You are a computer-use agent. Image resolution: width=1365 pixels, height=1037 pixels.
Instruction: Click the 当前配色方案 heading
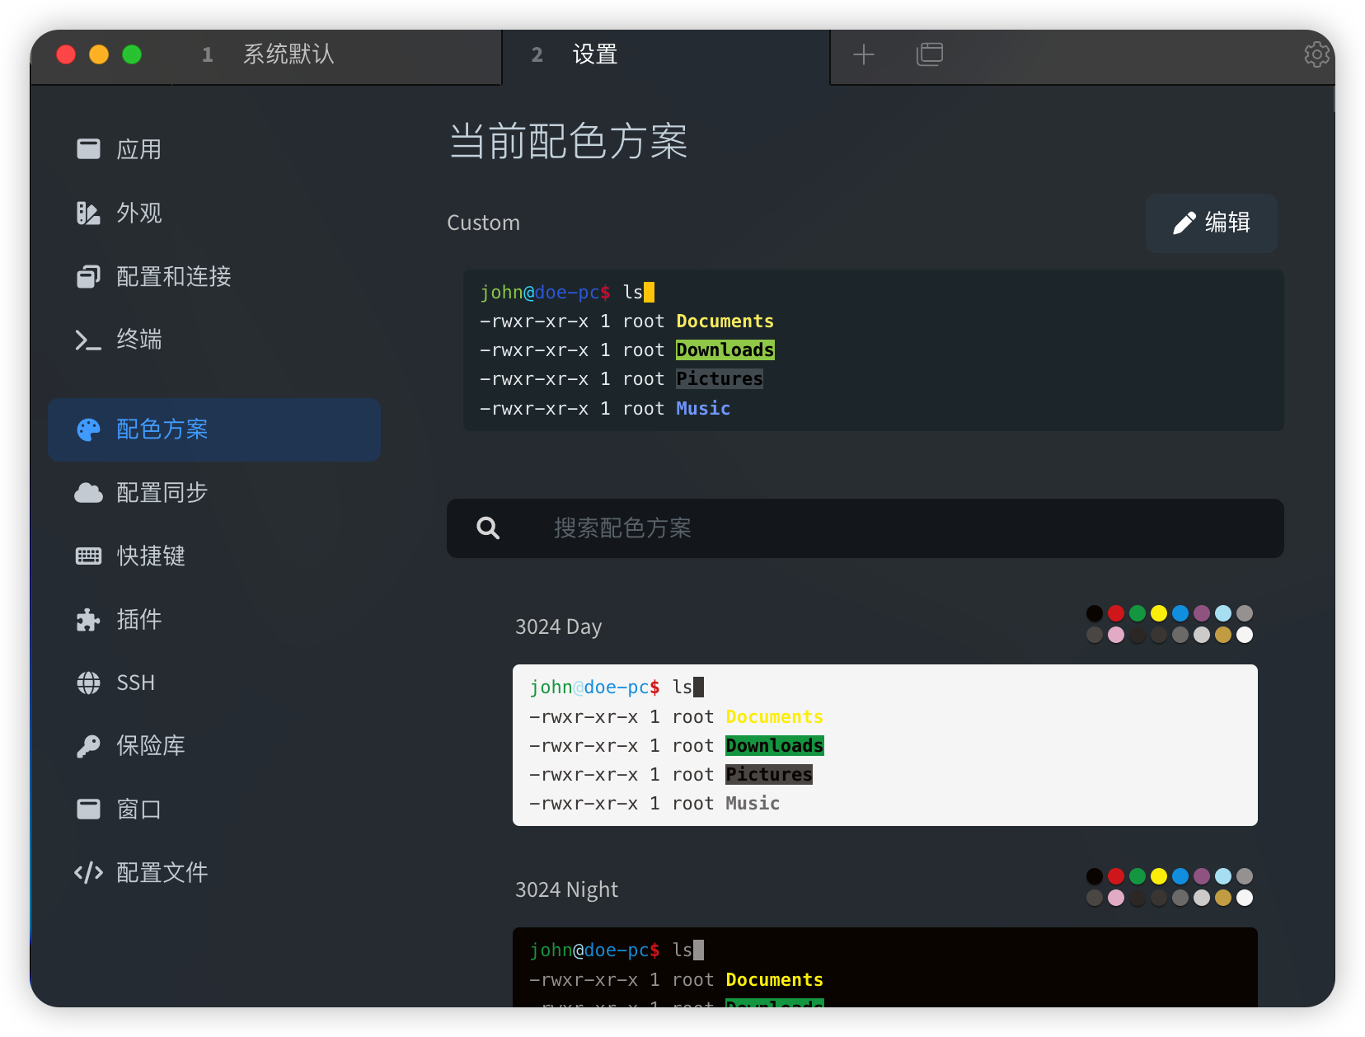568,141
